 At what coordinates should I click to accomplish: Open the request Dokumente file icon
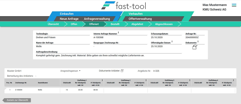click(x=195, y=47)
